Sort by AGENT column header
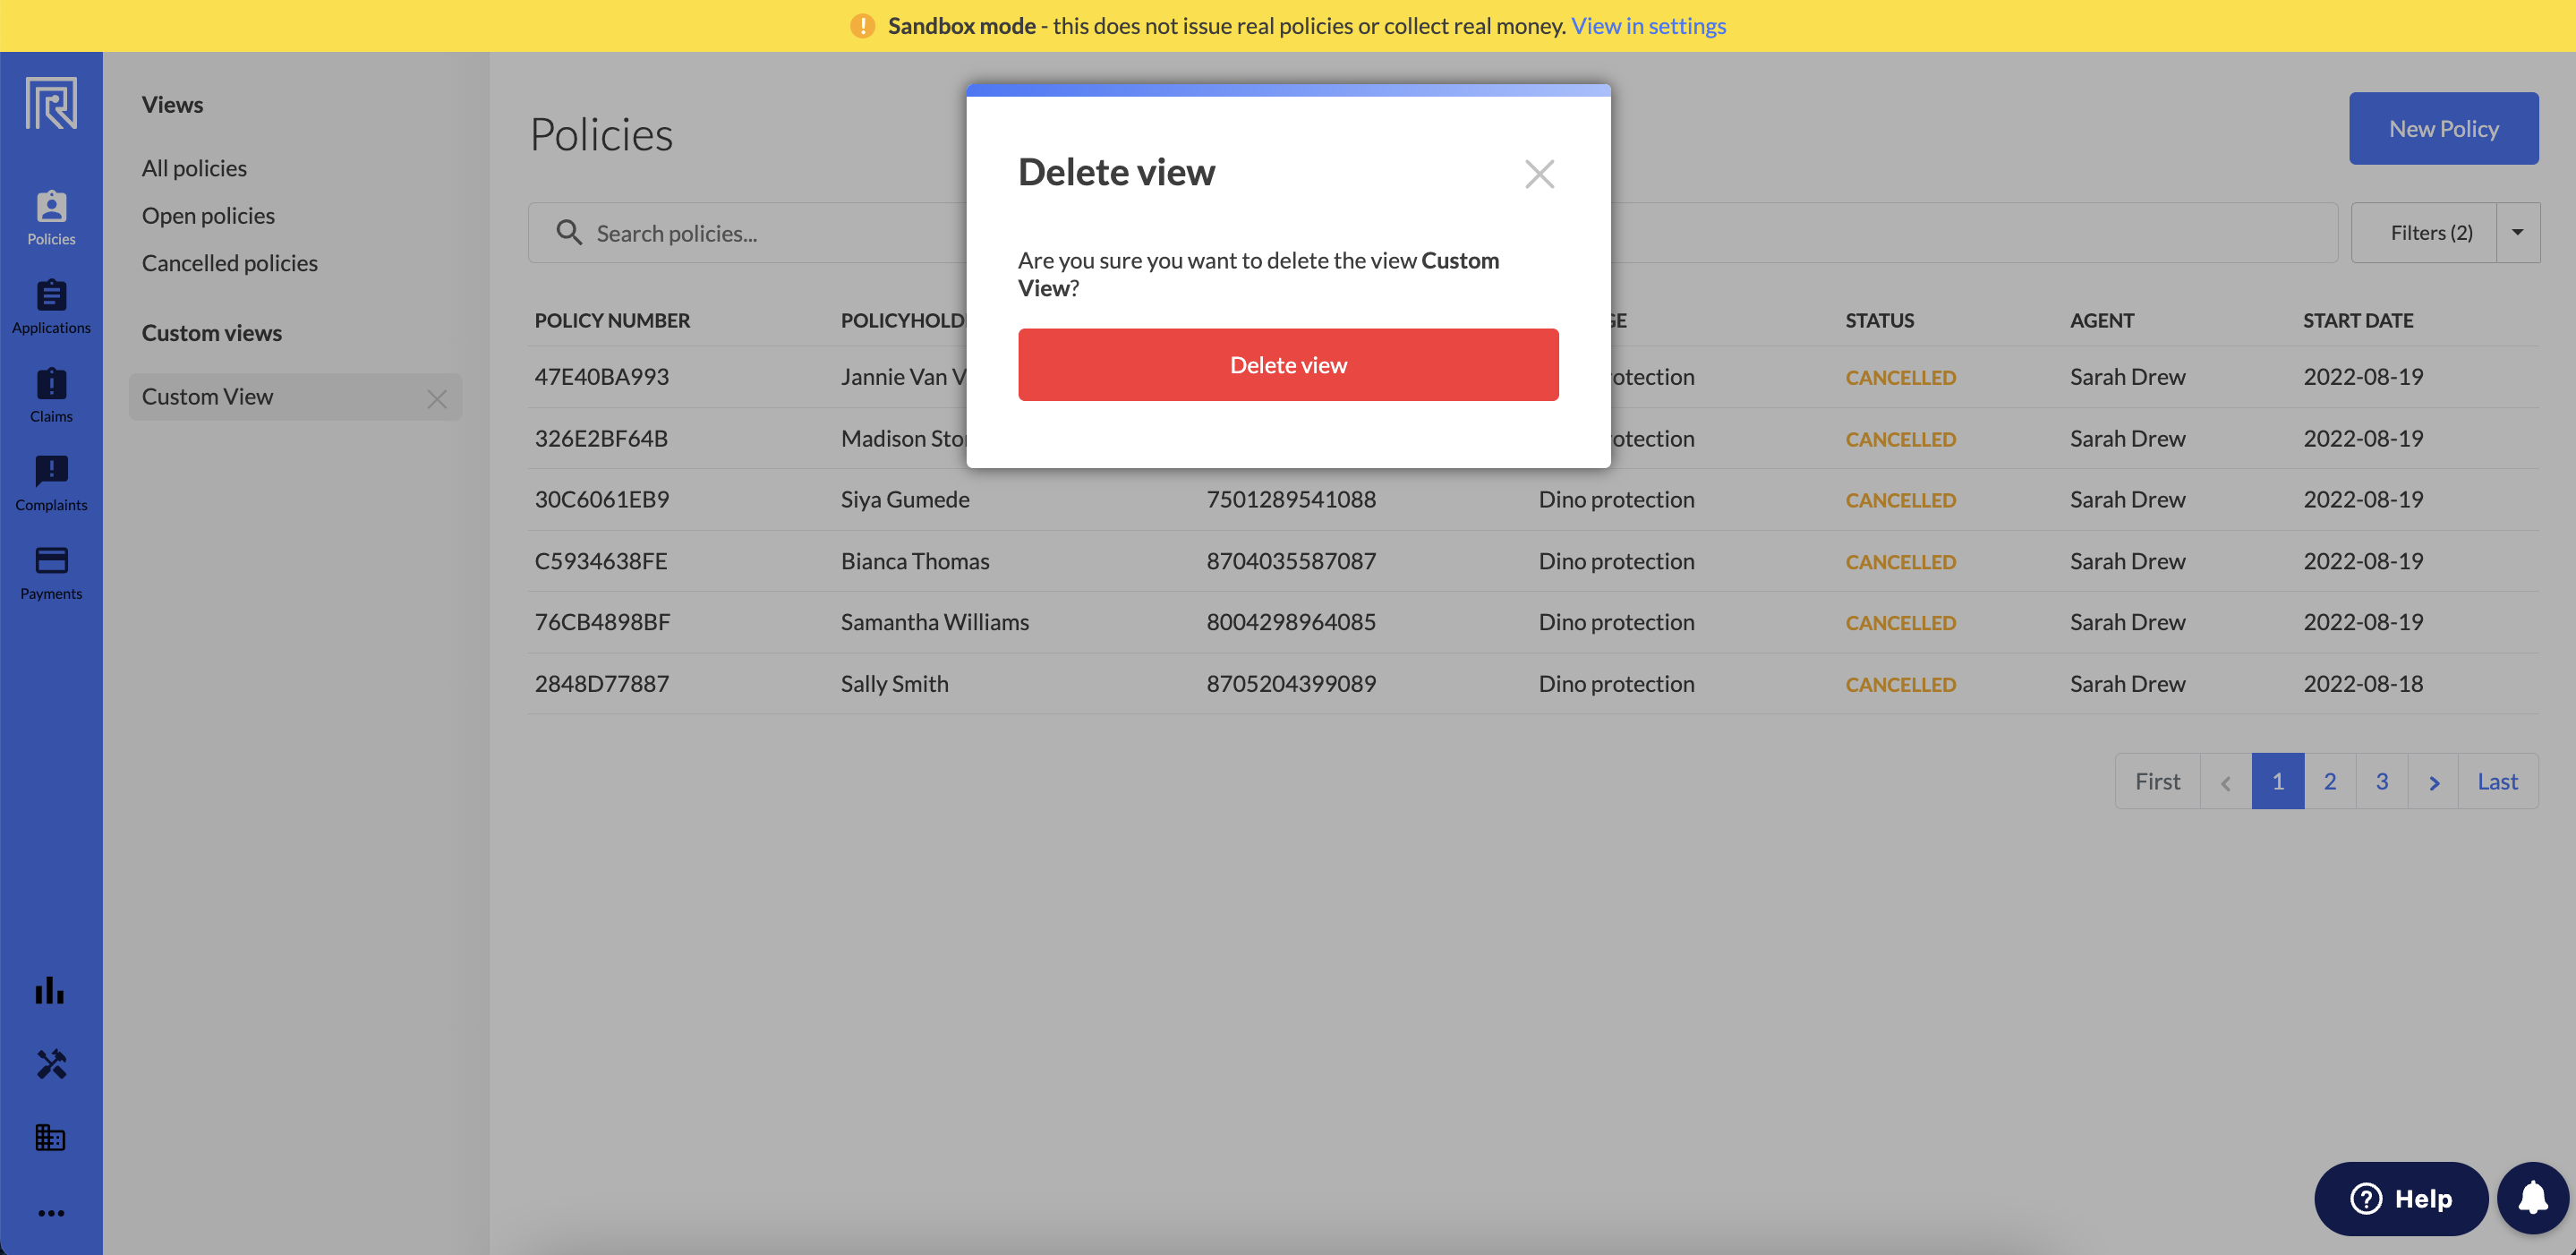The height and width of the screenshot is (1255, 2576). pyautogui.click(x=2102, y=320)
